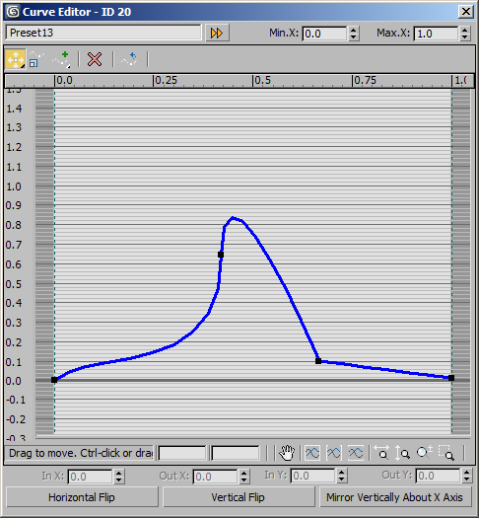Image resolution: width=479 pixels, height=518 pixels.
Task: Click the 'Drag to move' status text
Action: 81,453
